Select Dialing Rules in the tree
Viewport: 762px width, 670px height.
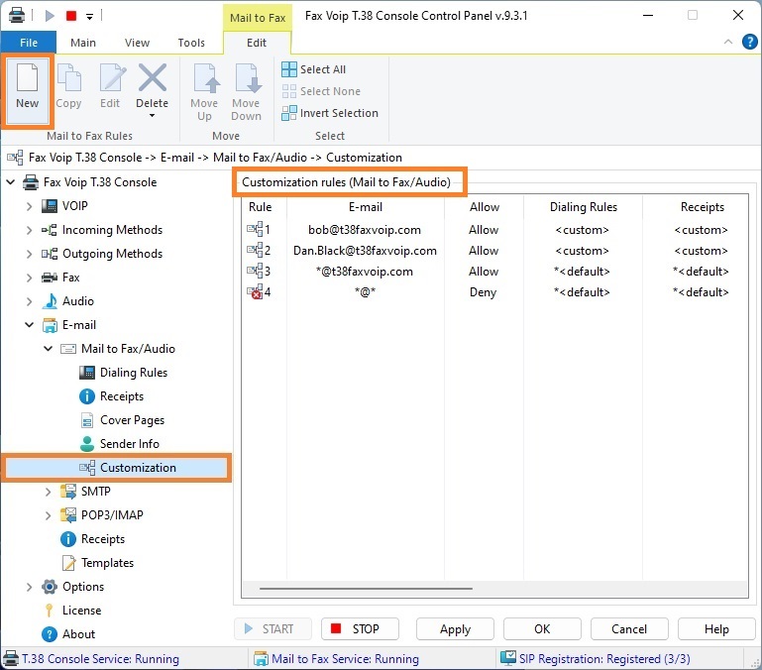tap(134, 373)
